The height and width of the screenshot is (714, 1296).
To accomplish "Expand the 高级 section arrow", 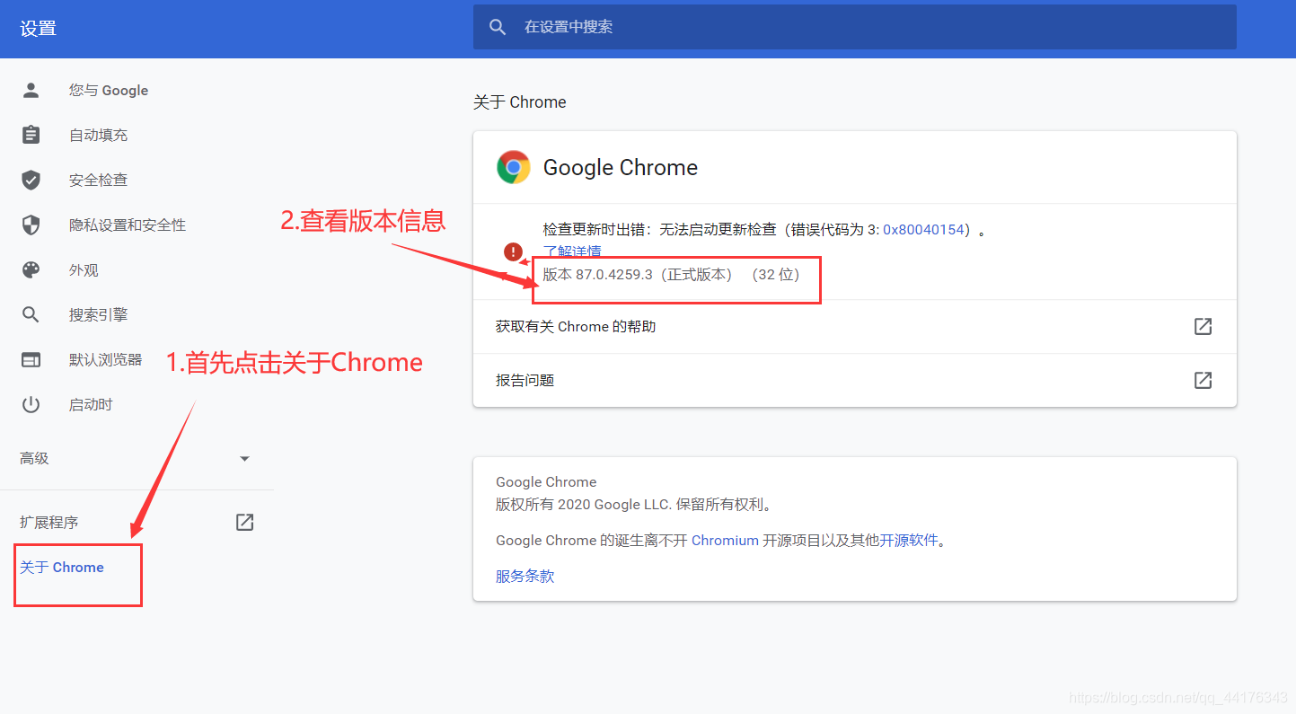I will [244, 459].
